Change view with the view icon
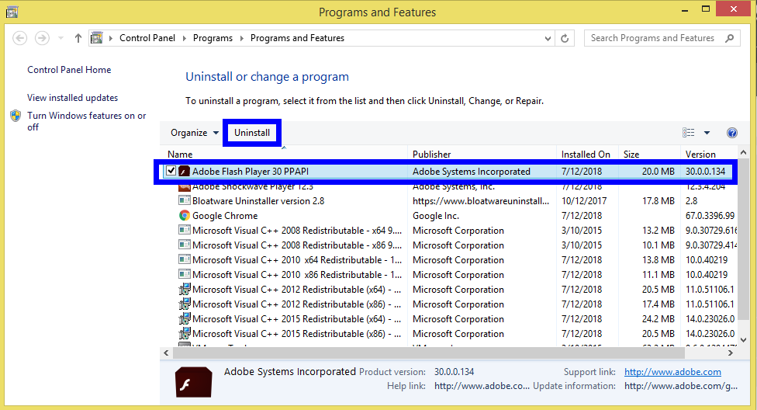 pyautogui.click(x=689, y=133)
